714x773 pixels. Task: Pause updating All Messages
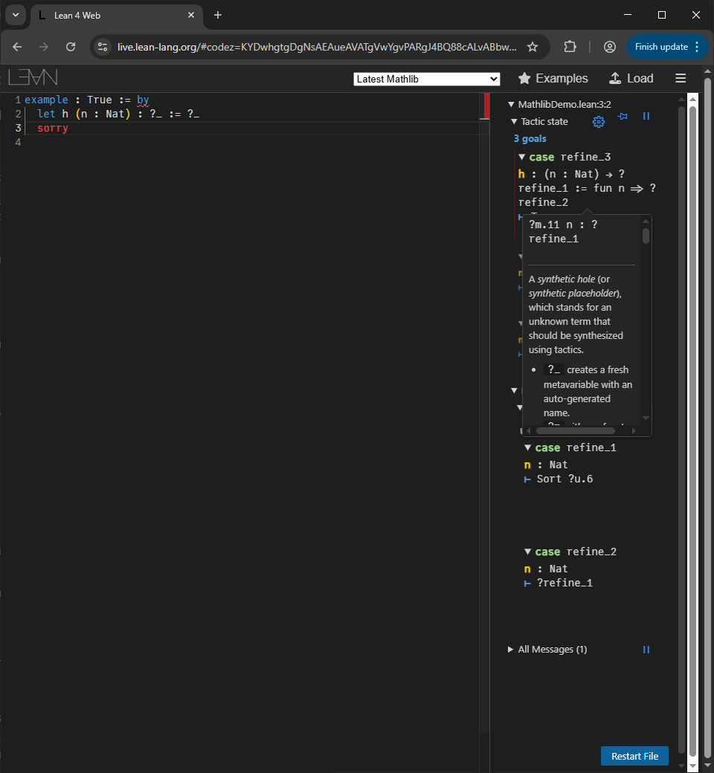pyautogui.click(x=646, y=650)
